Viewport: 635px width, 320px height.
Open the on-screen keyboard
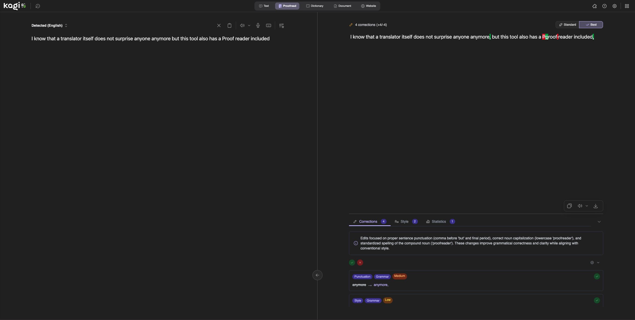(x=269, y=25)
